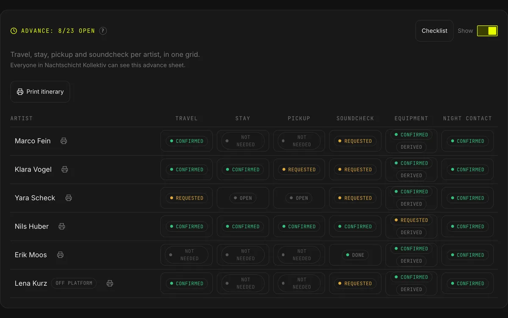508x318 pixels.
Task: Click the Travel column header
Action: tap(187, 118)
